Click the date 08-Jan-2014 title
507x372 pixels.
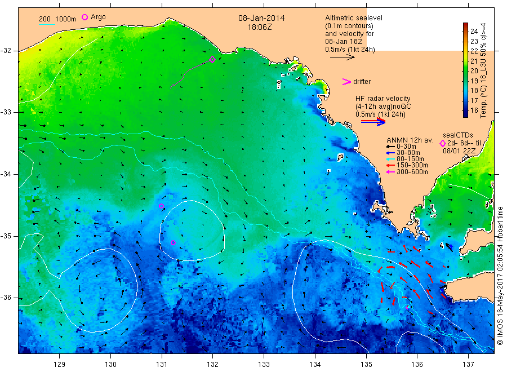pyautogui.click(x=261, y=18)
